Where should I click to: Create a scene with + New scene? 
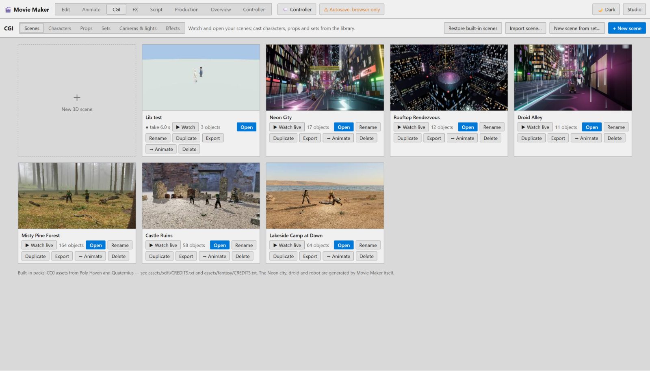pyautogui.click(x=627, y=28)
